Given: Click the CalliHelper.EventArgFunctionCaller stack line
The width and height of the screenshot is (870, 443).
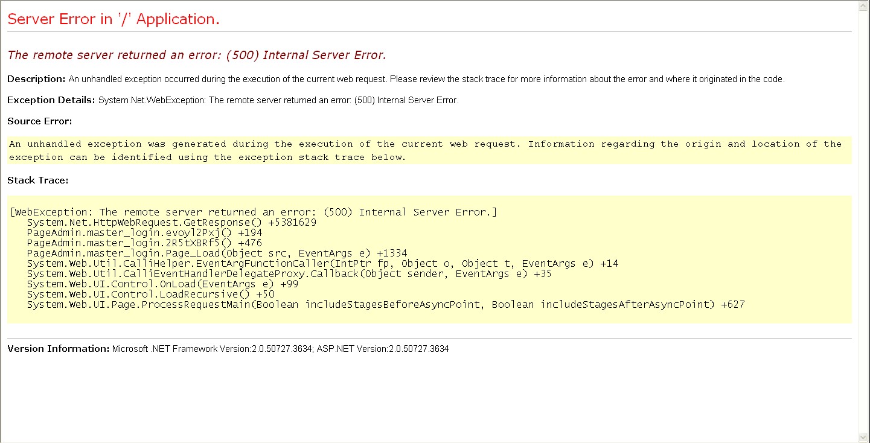Looking at the screenshot, I should [x=322, y=264].
